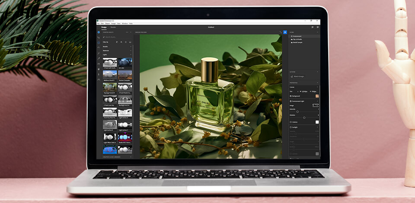Open the Object menu
The image size is (415, 203).
[108, 23]
